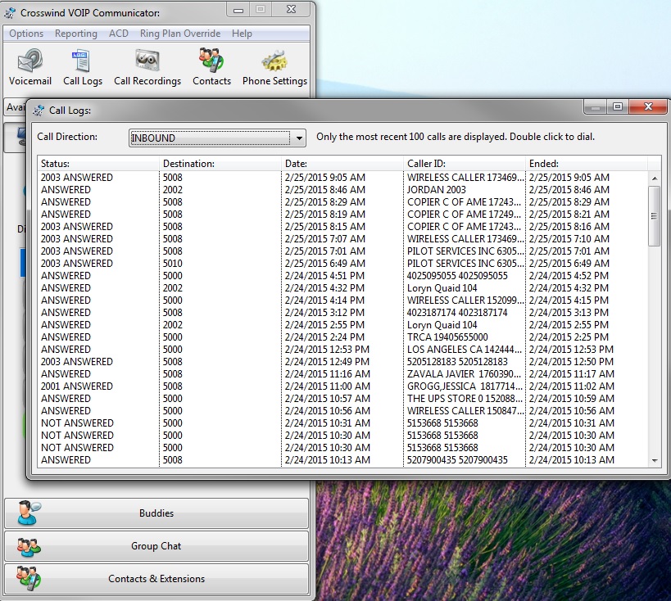Open the Ring Plan Override menu
671x601 pixels.
pyautogui.click(x=180, y=34)
